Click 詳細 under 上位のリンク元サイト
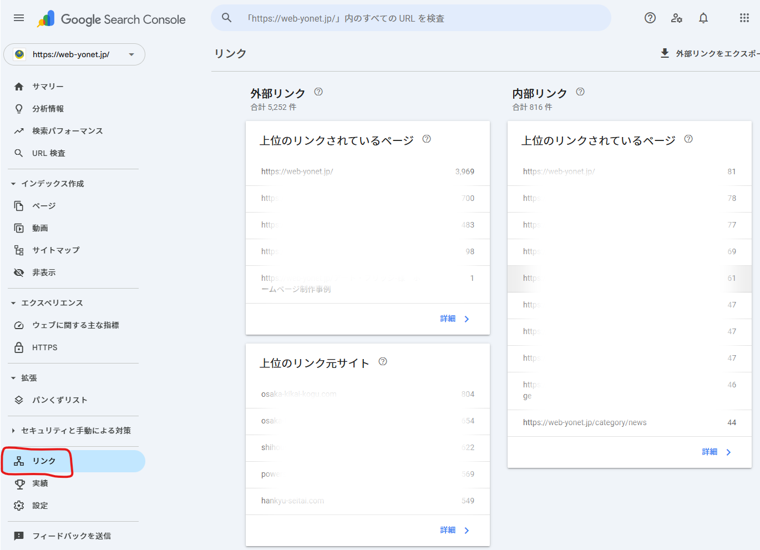Image resolution: width=760 pixels, height=550 pixels. [x=454, y=530]
